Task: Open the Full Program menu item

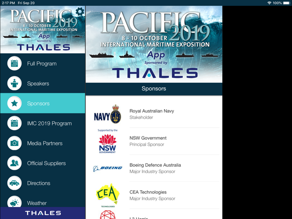Action: (43, 63)
